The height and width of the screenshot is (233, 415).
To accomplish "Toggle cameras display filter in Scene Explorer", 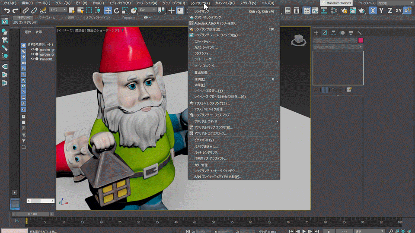I will click(23, 63).
